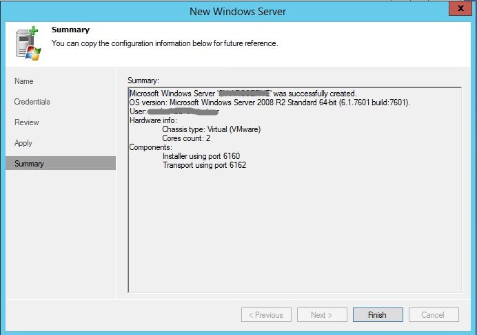The image size is (477, 335).
Task: Click the Windows server icon in header
Action: click(x=28, y=43)
